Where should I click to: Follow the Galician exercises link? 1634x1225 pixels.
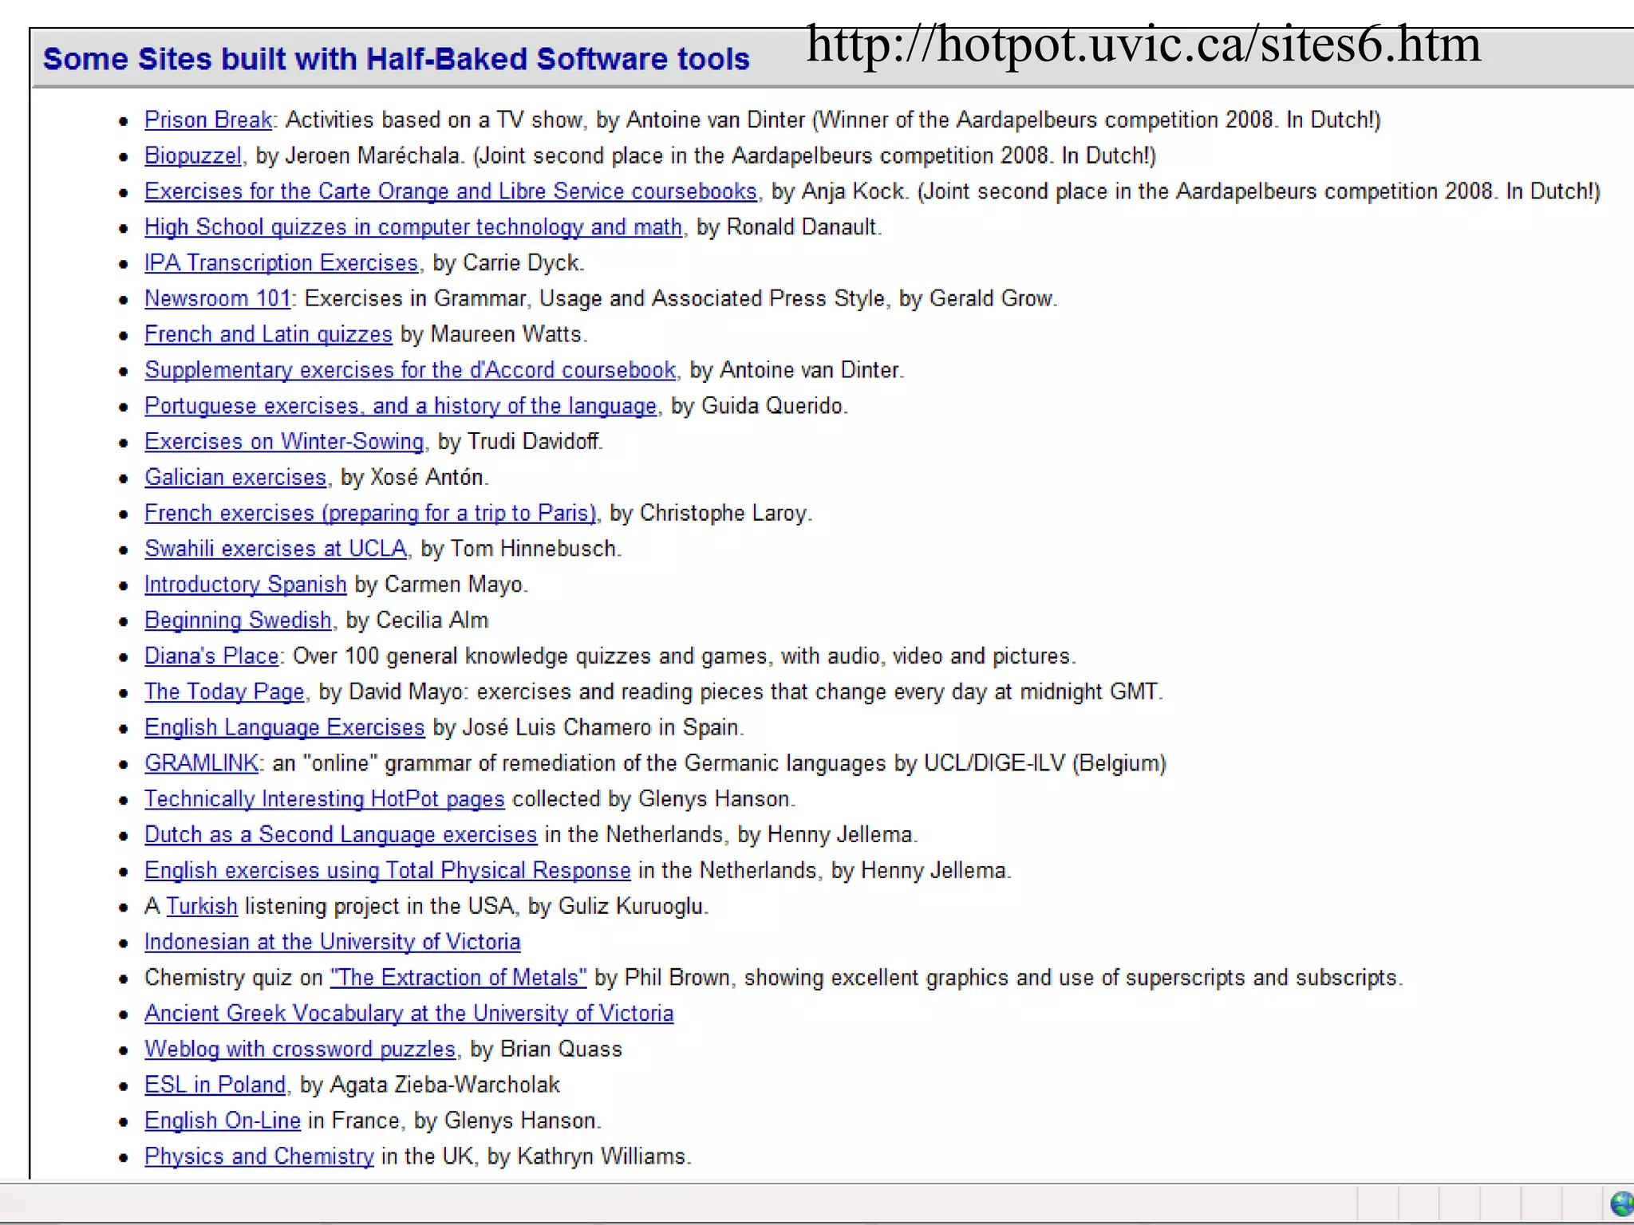click(235, 477)
